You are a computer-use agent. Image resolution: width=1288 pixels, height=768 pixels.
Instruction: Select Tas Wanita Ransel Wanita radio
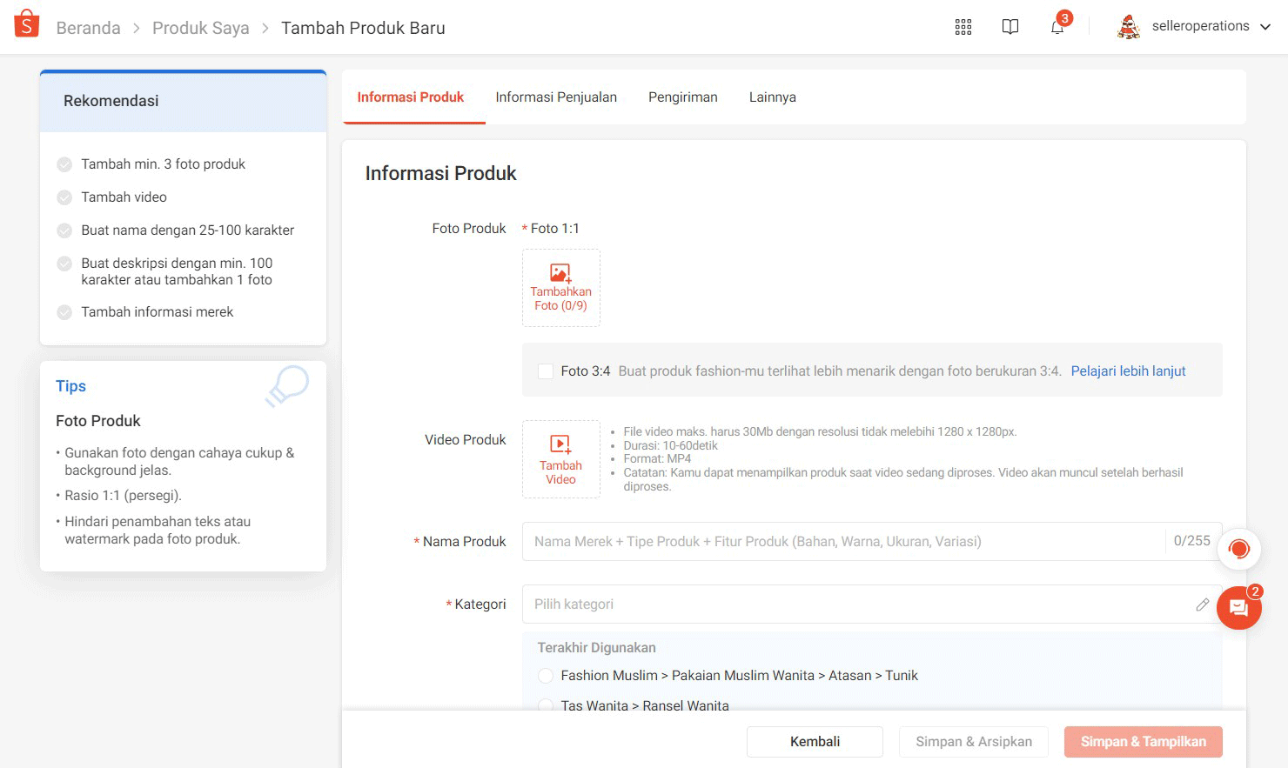pyautogui.click(x=546, y=705)
